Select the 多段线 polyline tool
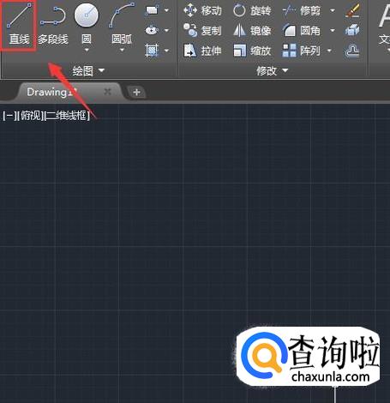 pyautogui.click(x=53, y=26)
